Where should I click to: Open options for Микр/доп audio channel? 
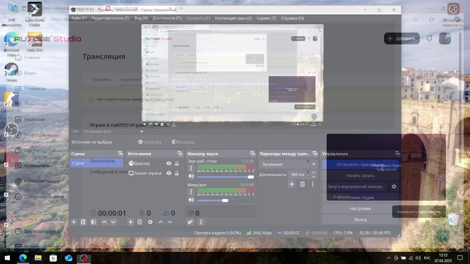[191, 192]
